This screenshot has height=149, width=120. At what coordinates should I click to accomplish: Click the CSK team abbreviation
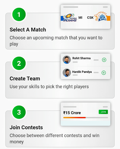90,17
